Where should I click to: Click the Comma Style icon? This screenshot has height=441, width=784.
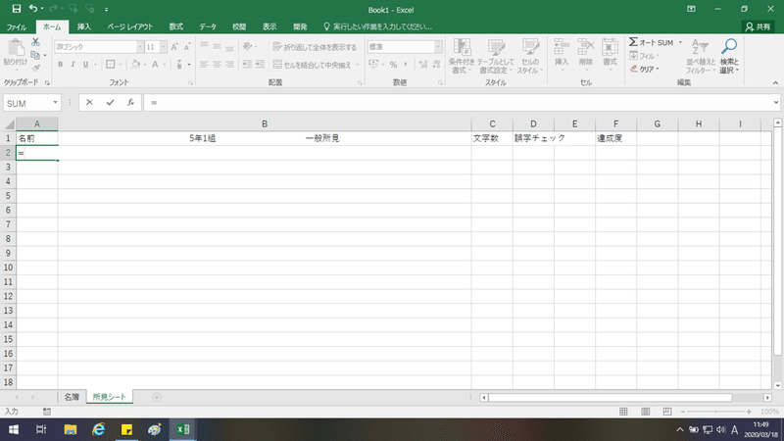coord(406,65)
